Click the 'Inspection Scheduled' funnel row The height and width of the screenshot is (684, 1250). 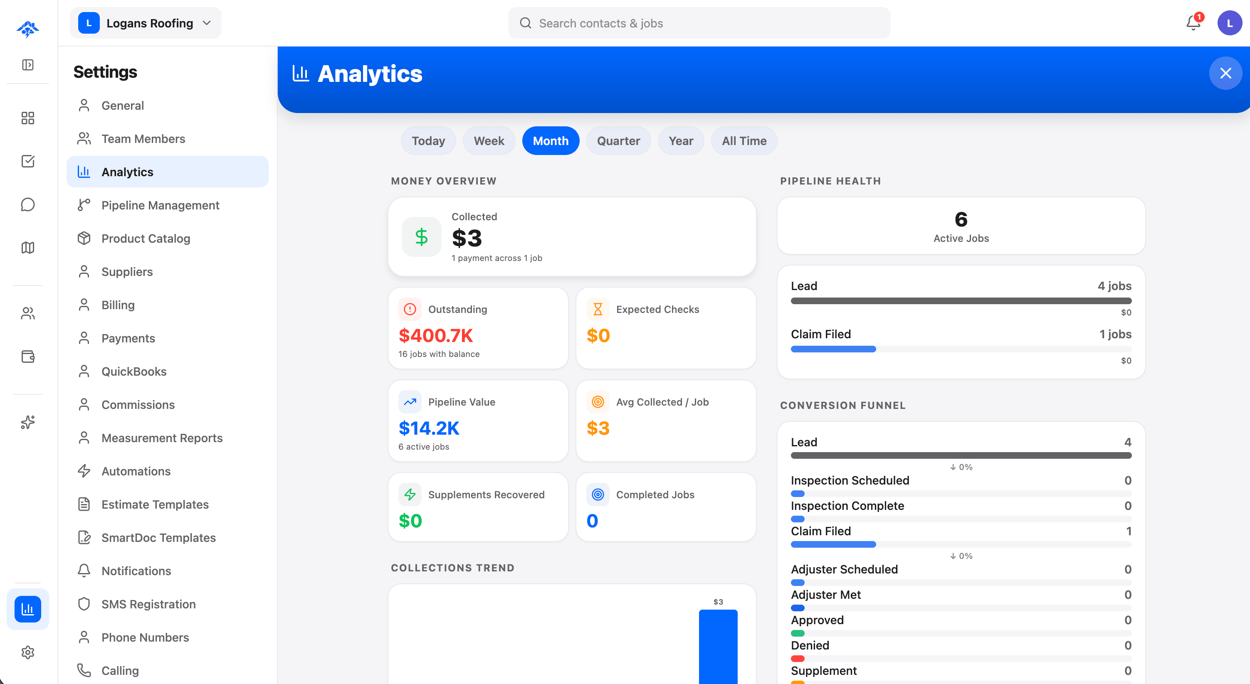click(961, 486)
